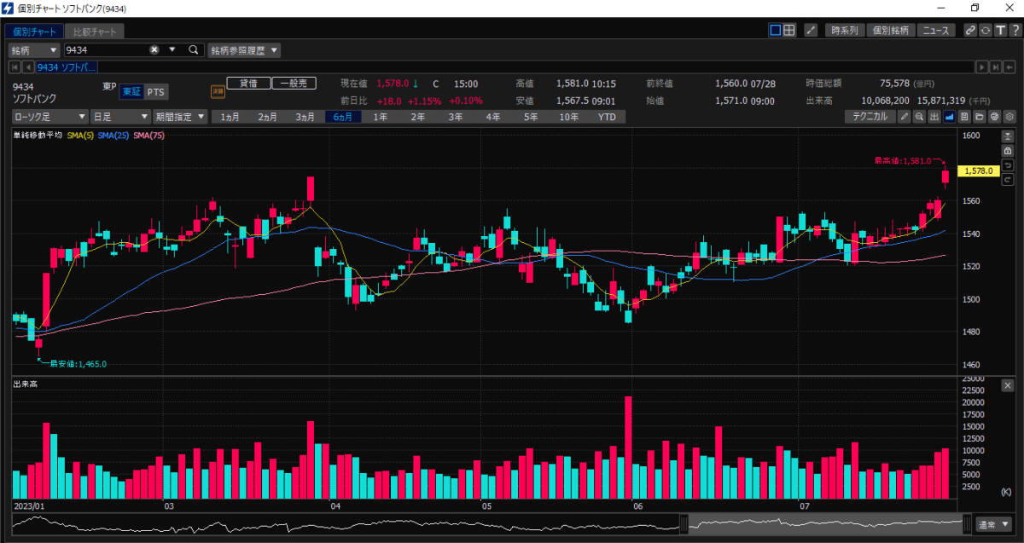The image size is (1024, 543).
Task: Click the refresh icon in top toolbar
Action: pyautogui.click(x=985, y=30)
